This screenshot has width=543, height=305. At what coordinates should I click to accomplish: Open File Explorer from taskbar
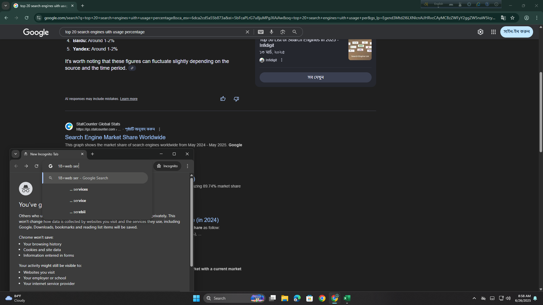285,298
